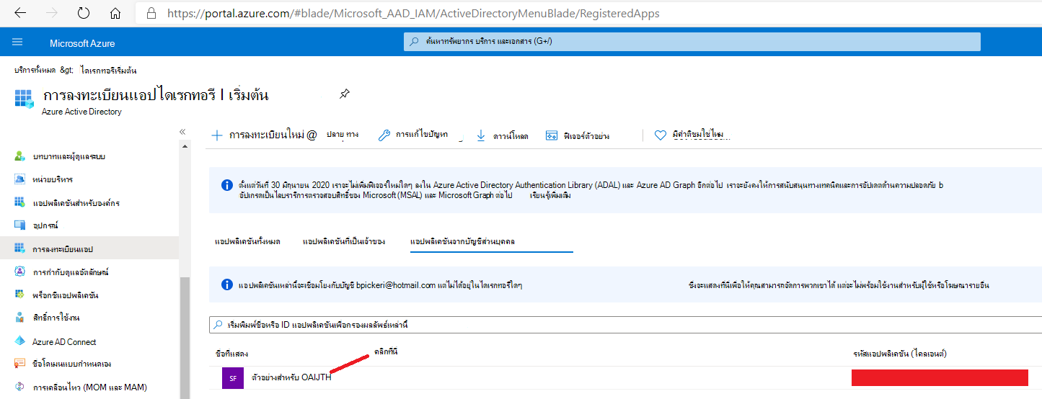Click the devices icon in sidebar
The height and width of the screenshot is (399, 1042).
click(x=20, y=225)
